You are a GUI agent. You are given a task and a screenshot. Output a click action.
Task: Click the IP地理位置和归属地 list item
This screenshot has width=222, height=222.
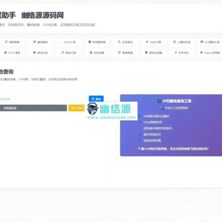tap(156, 116)
